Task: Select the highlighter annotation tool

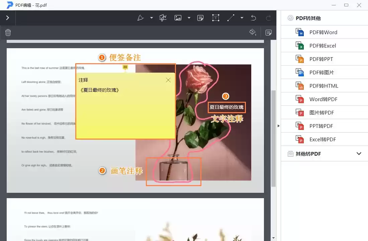Action: click(141, 18)
